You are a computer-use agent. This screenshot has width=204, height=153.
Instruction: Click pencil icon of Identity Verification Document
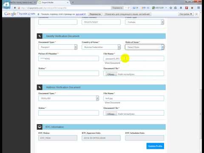(x=40, y=36)
